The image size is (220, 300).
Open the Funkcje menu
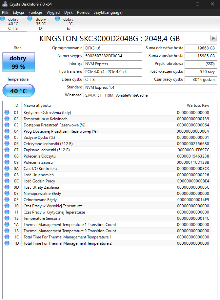(x=35, y=12)
